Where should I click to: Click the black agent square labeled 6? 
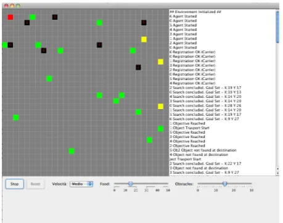click(x=44, y=51)
